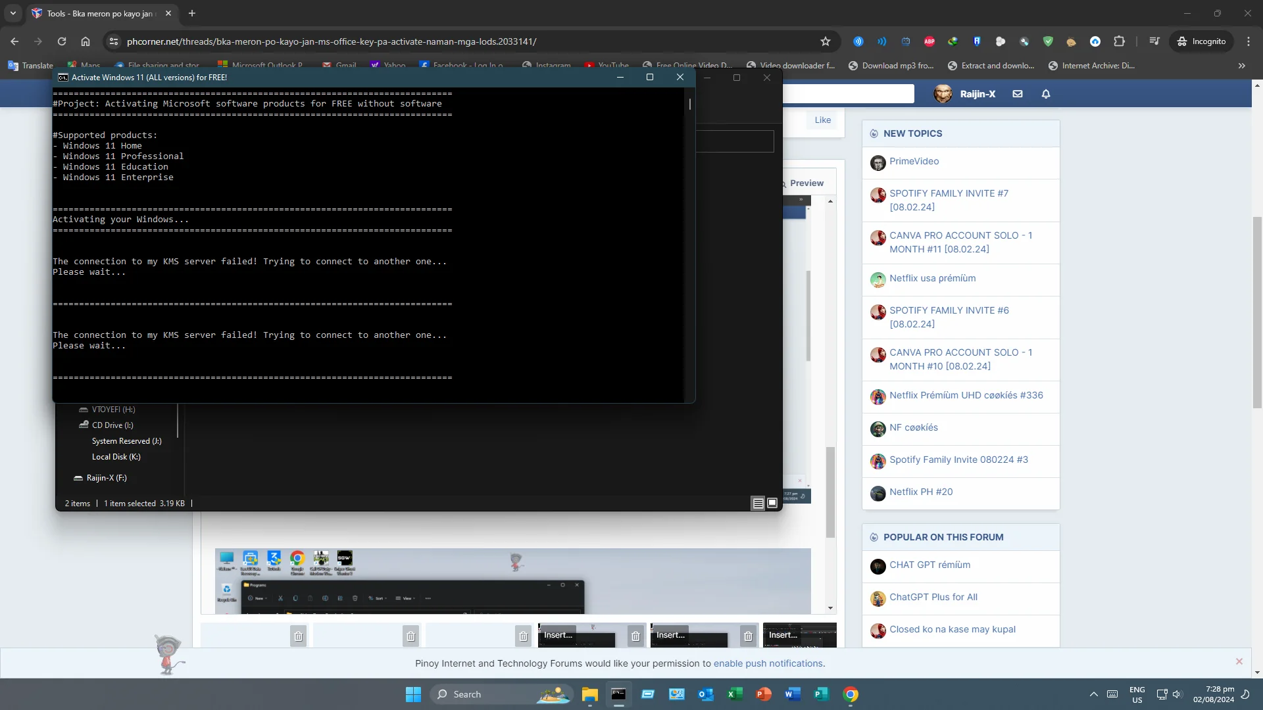Open the Netflix PH #20 topic
1263x710 pixels.
[921, 492]
